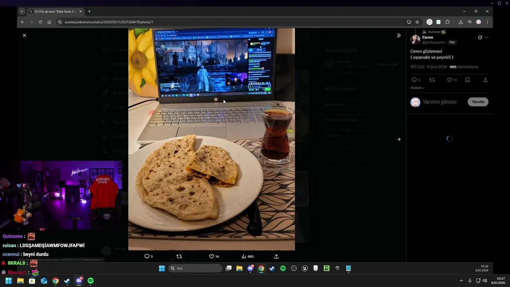The height and width of the screenshot is (287, 510).
Task: Click the enlarged gözleme photo
Action: click(212, 139)
